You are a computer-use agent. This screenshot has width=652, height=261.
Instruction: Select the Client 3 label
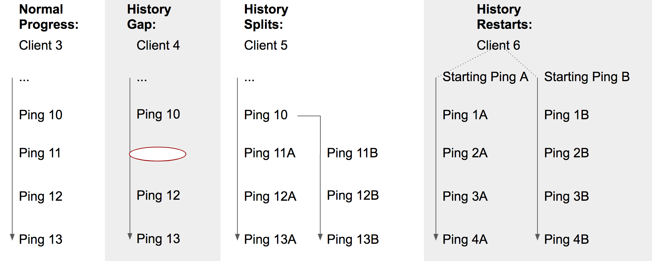[x=41, y=45]
